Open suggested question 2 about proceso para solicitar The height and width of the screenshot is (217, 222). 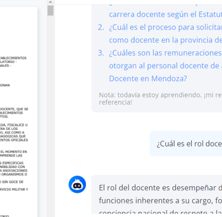(165, 34)
